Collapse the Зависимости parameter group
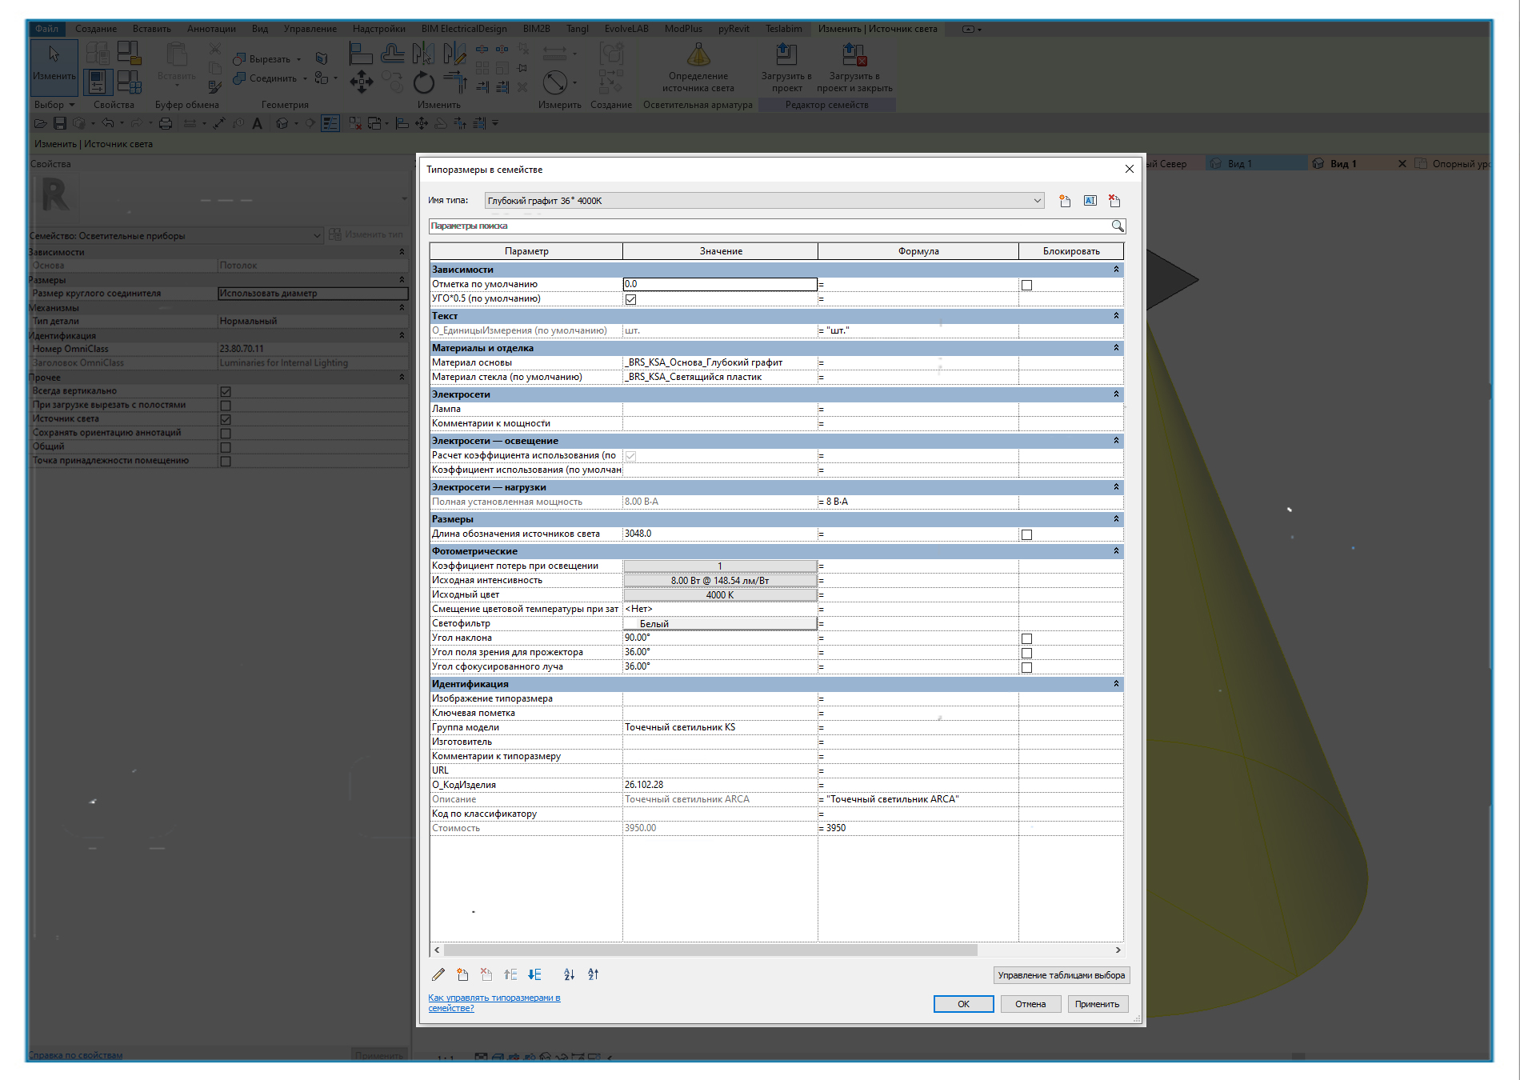 click(x=1116, y=270)
